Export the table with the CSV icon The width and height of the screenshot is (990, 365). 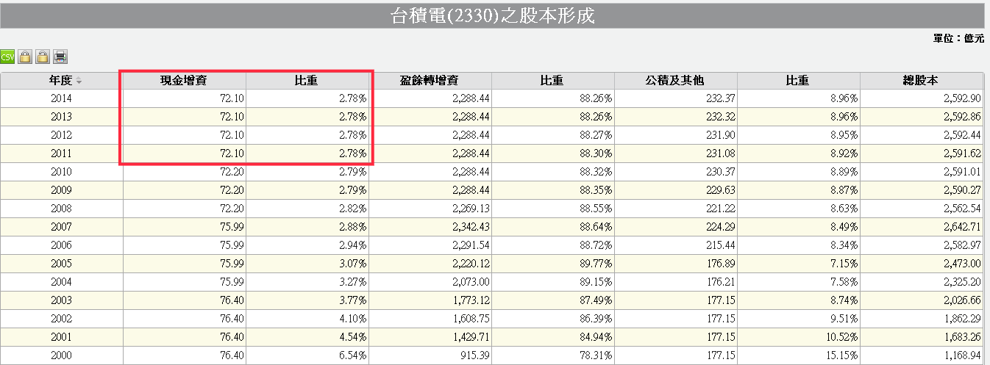pyautogui.click(x=7, y=57)
